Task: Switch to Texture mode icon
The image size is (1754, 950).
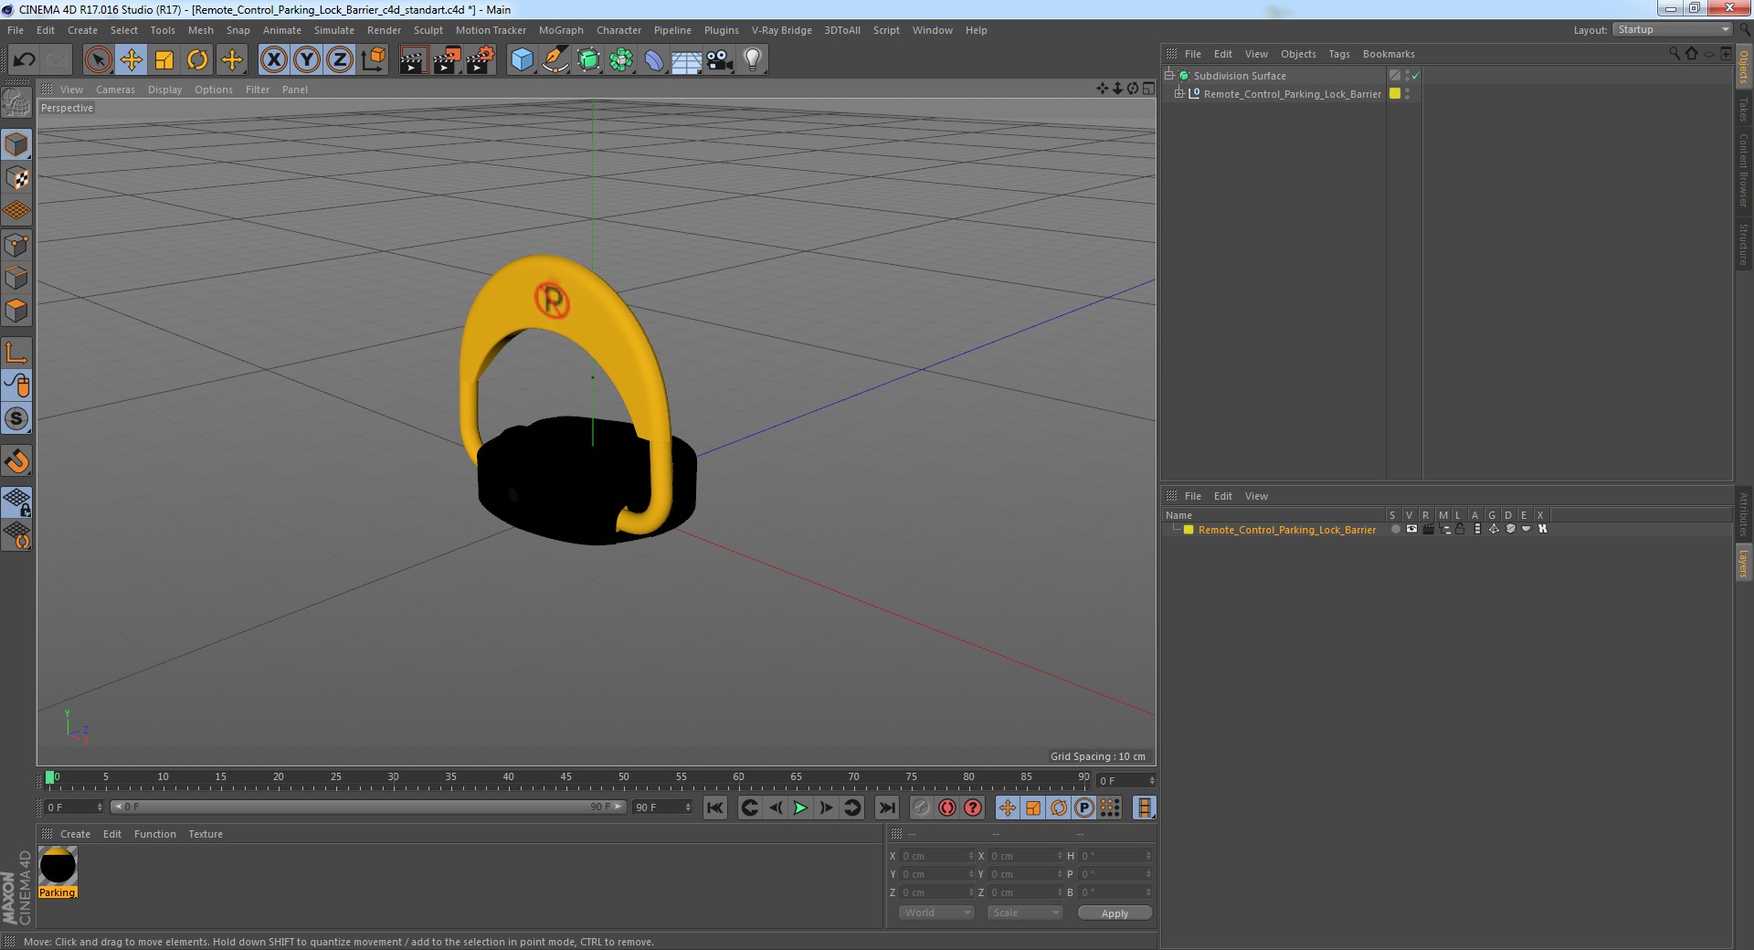Action: click(x=16, y=178)
